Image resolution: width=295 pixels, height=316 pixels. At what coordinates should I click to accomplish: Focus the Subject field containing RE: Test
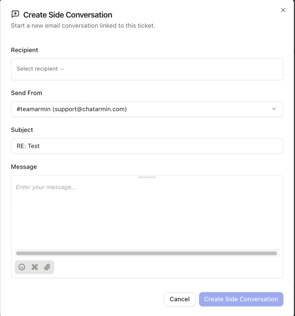click(147, 146)
